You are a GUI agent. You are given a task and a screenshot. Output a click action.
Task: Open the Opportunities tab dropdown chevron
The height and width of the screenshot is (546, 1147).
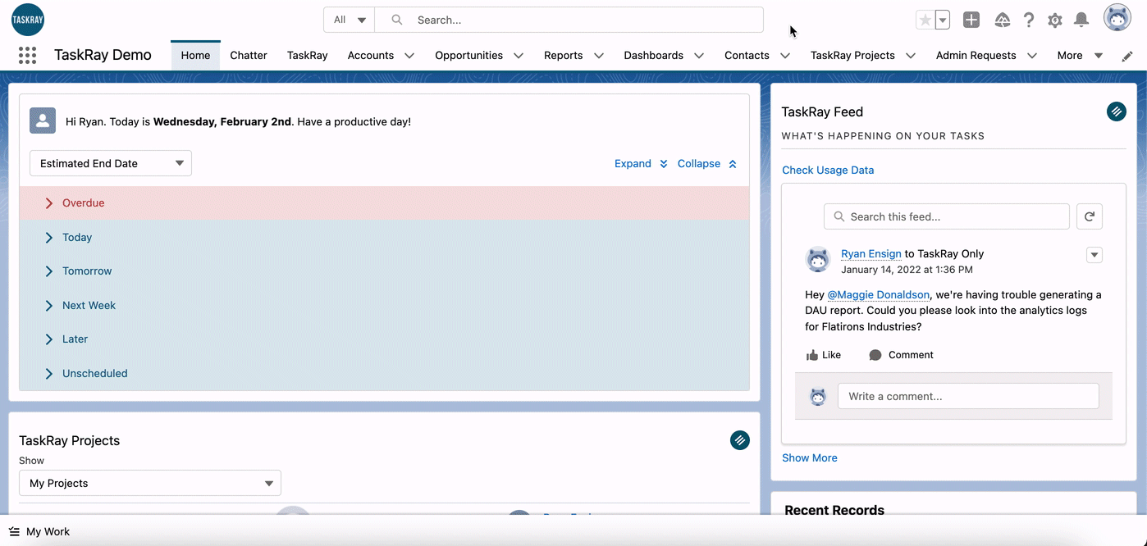pyautogui.click(x=519, y=56)
